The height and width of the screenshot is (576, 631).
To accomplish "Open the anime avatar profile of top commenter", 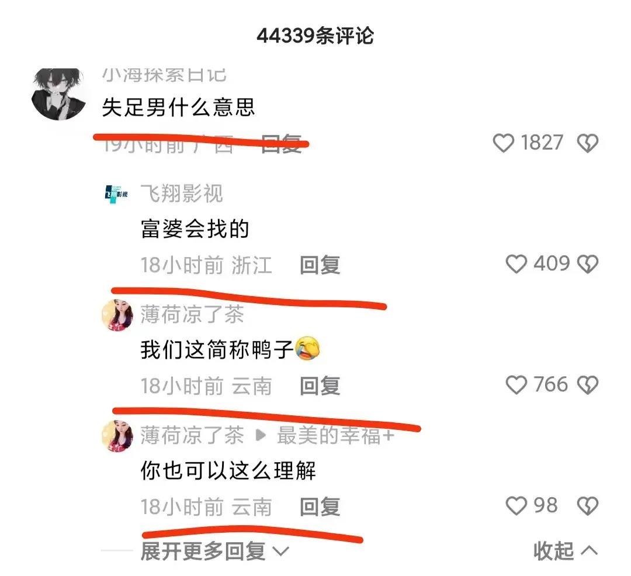I will (x=58, y=94).
